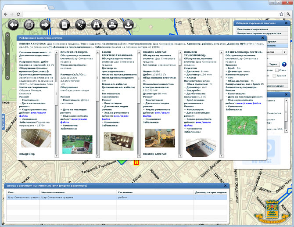Viewport: 294px width, 227px height.
Task: Click the Състояние: column header
Action: pyautogui.click(x=155, y=192)
